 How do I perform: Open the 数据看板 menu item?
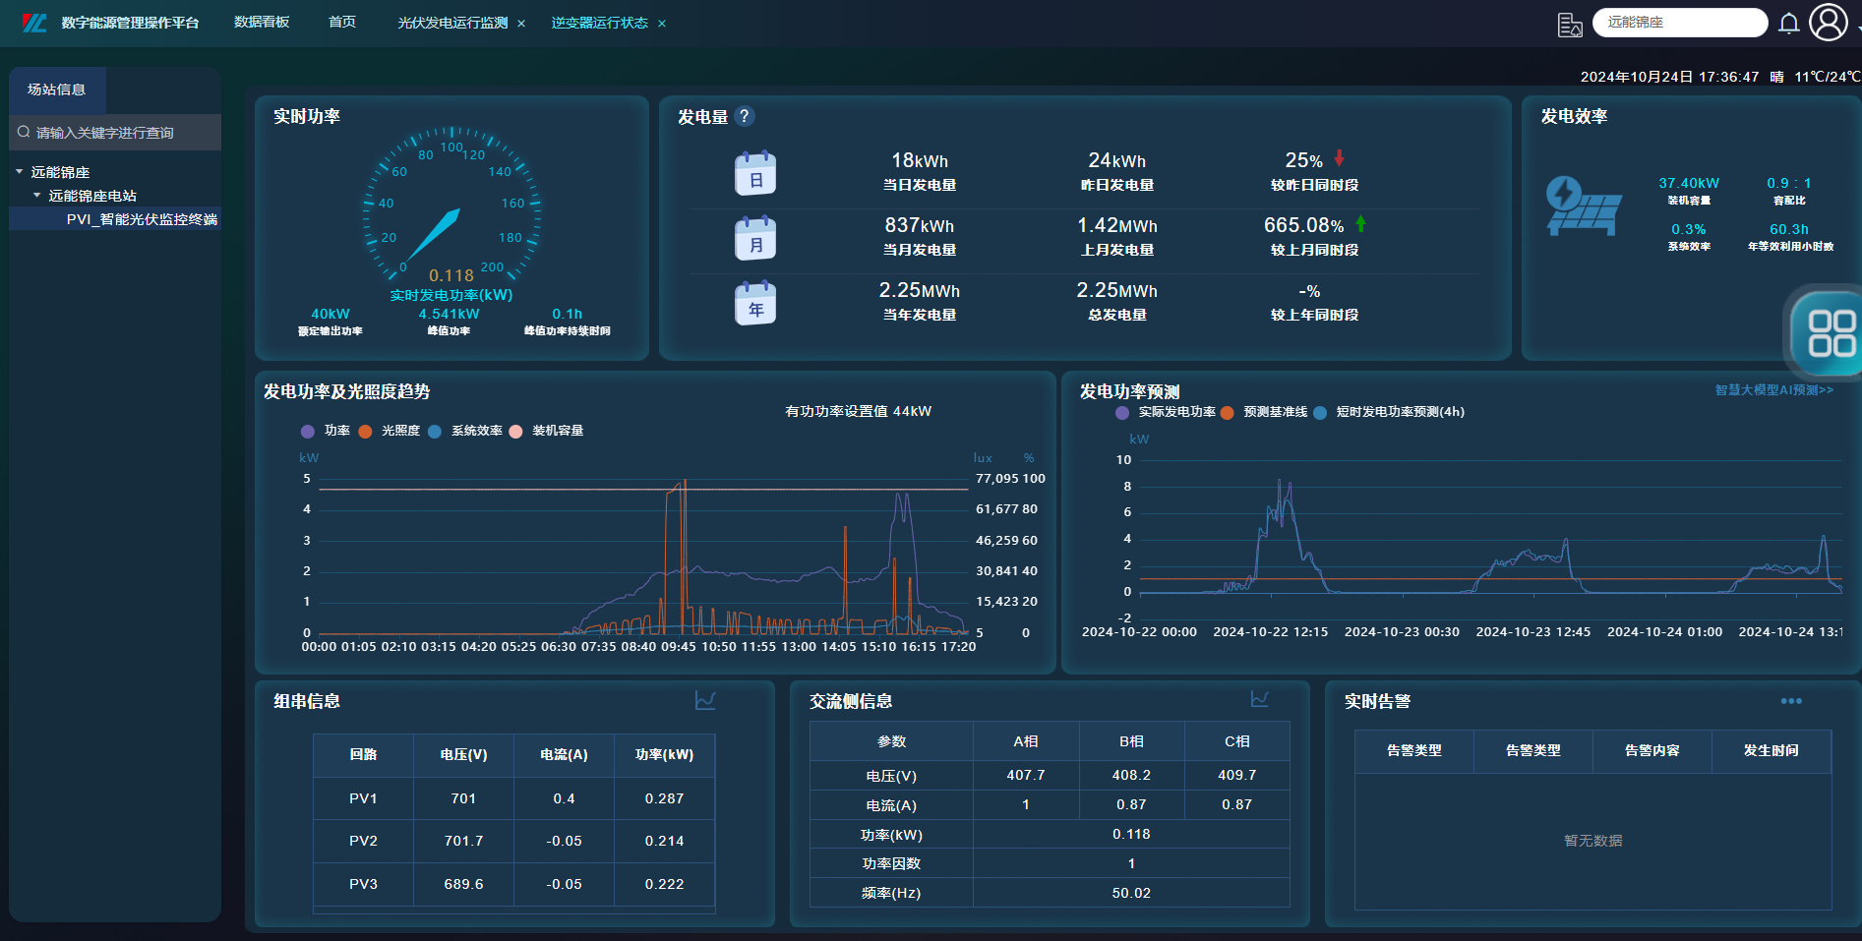(262, 23)
